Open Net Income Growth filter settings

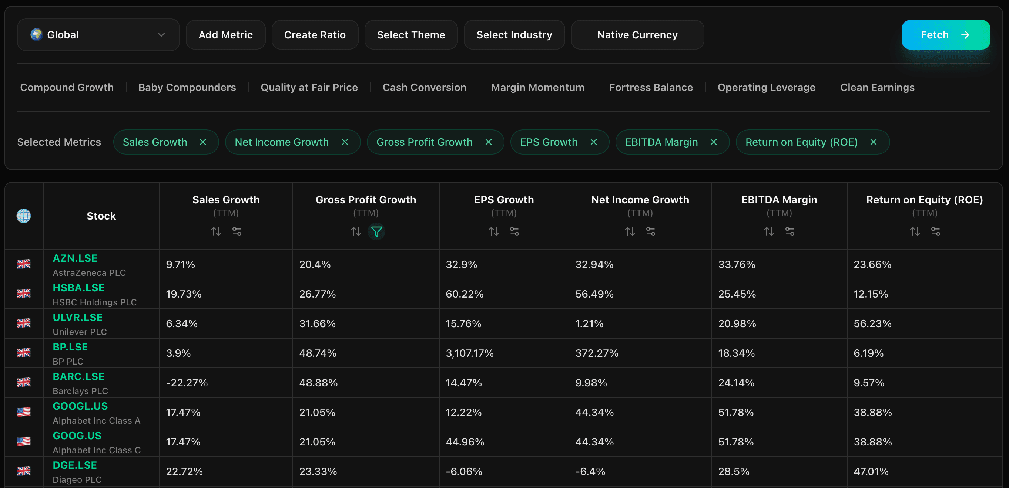[651, 232]
